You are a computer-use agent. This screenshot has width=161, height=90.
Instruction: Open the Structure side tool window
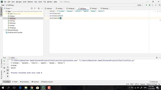tap(1, 63)
